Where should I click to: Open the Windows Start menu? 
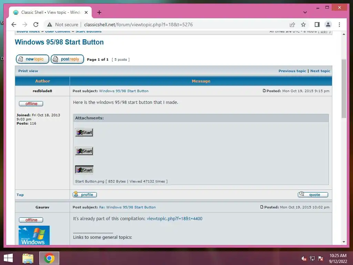click(8, 258)
